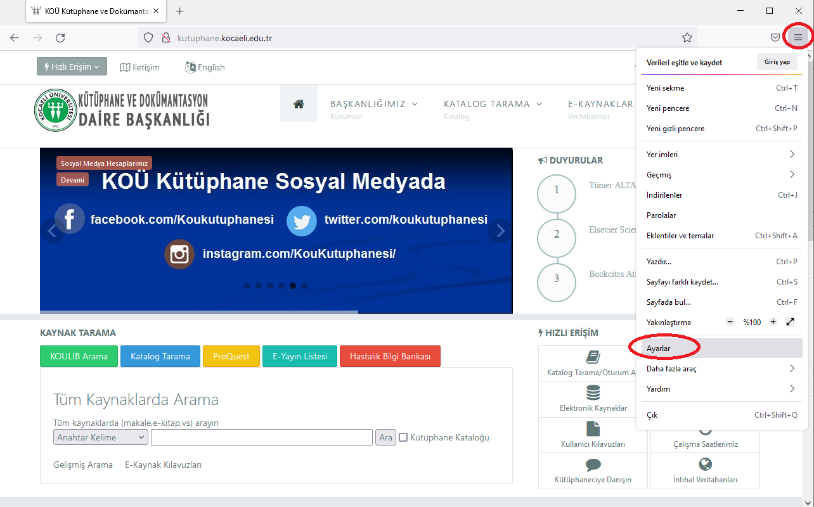Open İletişim link
The image size is (814, 507).
tap(139, 67)
